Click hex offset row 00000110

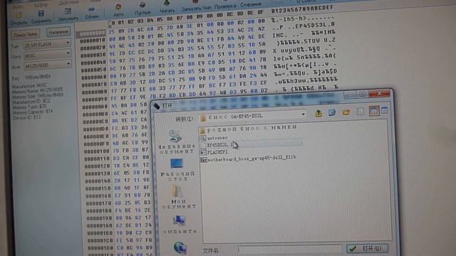click(x=97, y=159)
